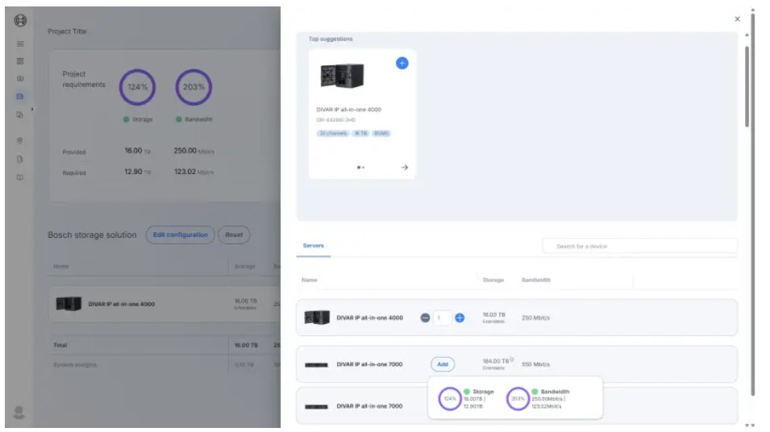Open the menu list icon below the Bosch logo
This screenshot has height=432, width=770.
[x=20, y=44]
